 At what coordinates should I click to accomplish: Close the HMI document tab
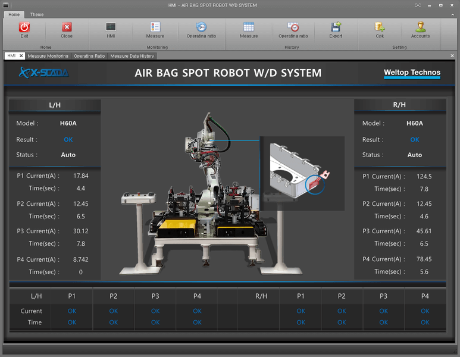click(x=21, y=56)
